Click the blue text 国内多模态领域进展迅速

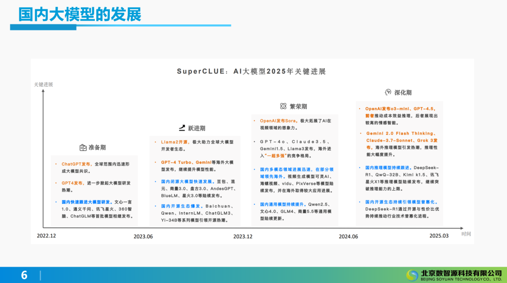pos(286,170)
